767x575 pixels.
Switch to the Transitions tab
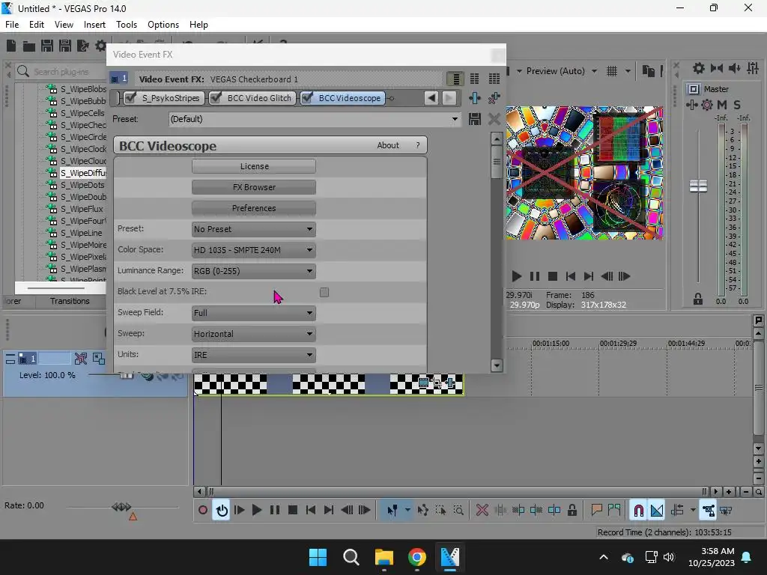(x=70, y=301)
